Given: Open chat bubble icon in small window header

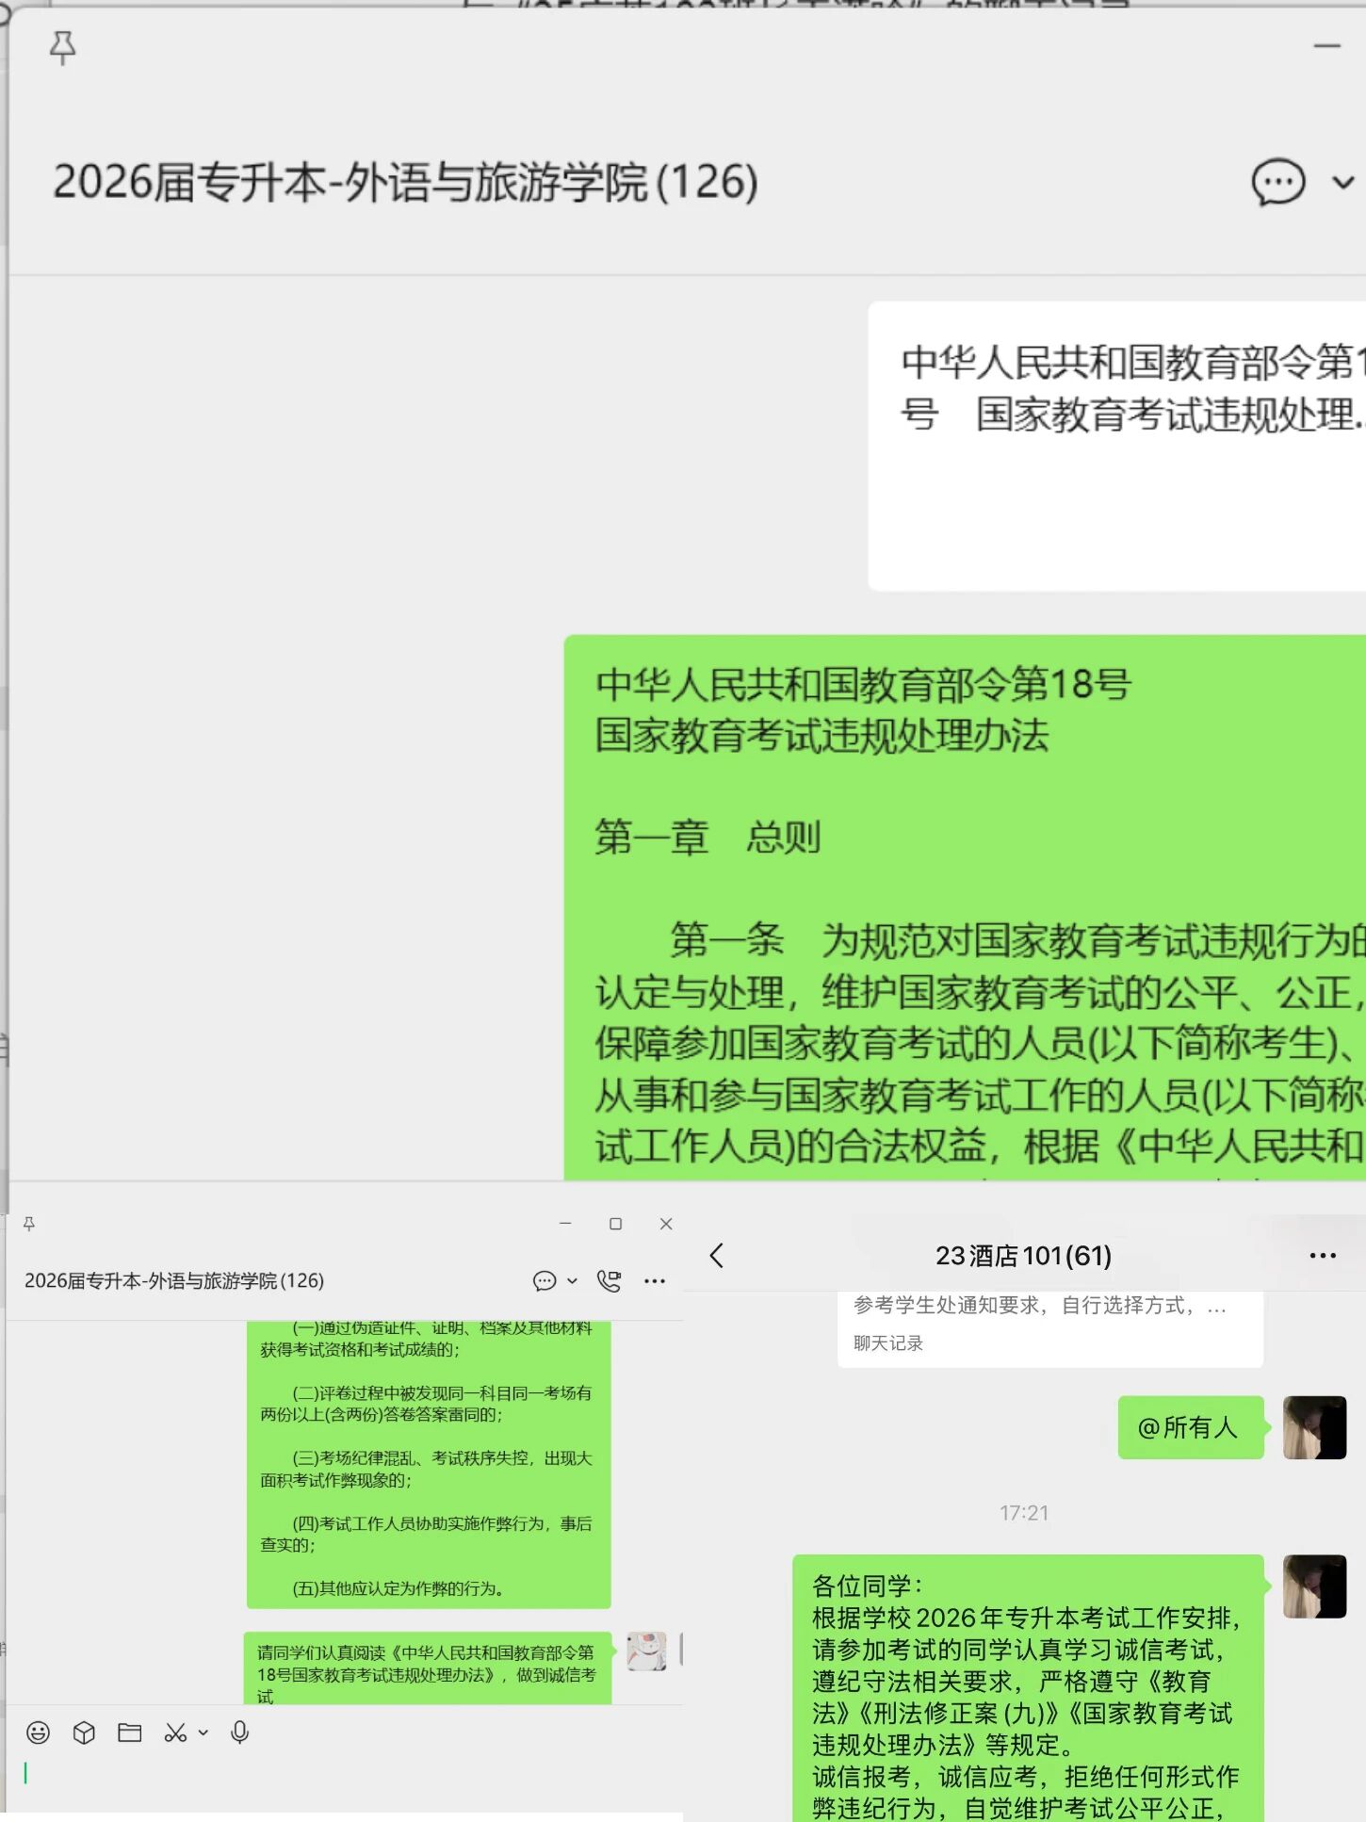Looking at the screenshot, I should coord(544,1281).
